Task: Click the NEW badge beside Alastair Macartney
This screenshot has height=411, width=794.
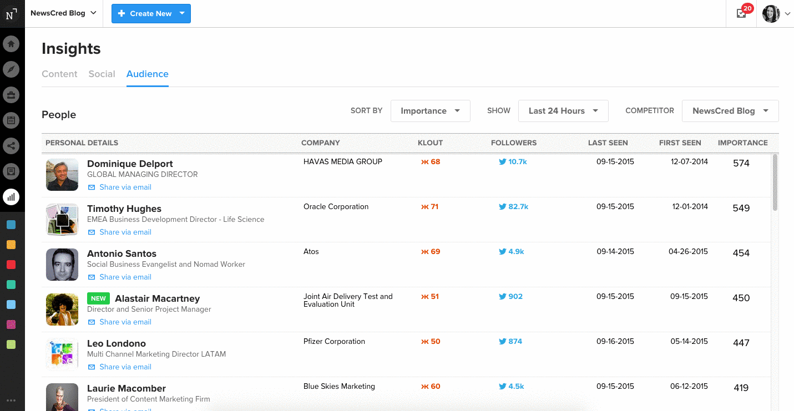Action: click(98, 298)
